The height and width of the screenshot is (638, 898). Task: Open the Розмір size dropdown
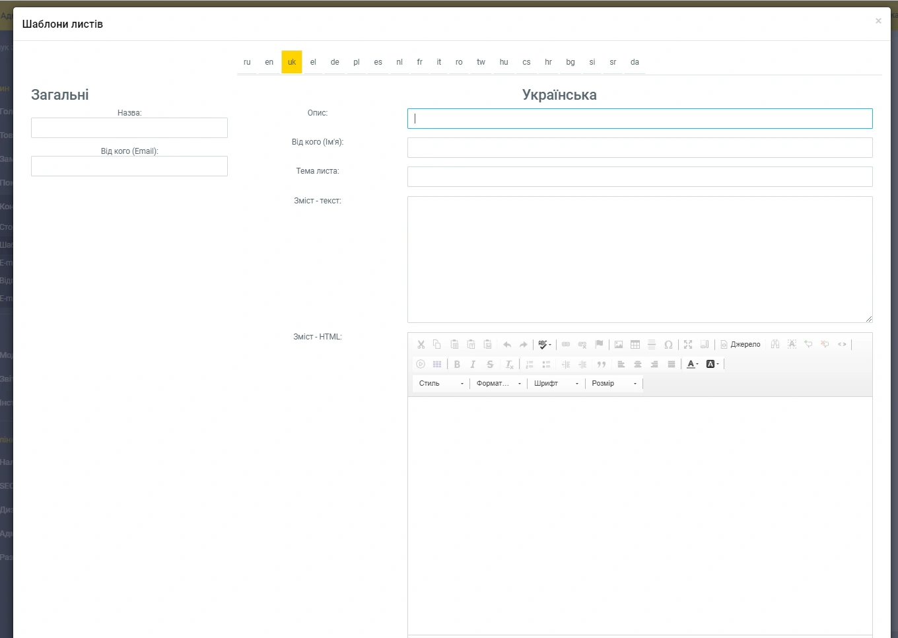coord(613,384)
